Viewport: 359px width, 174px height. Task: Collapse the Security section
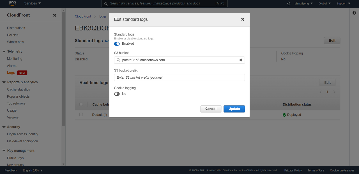click(x=4, y=127)
